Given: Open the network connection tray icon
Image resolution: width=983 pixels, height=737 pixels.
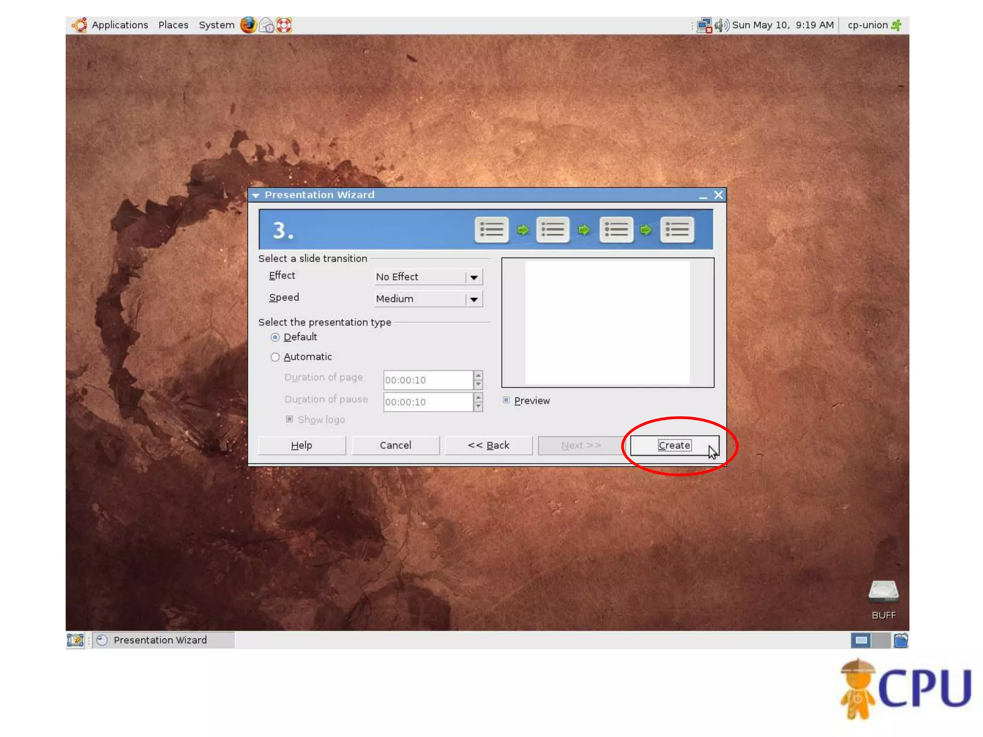Looking at the screenshot, I should [x=704, y=25].
